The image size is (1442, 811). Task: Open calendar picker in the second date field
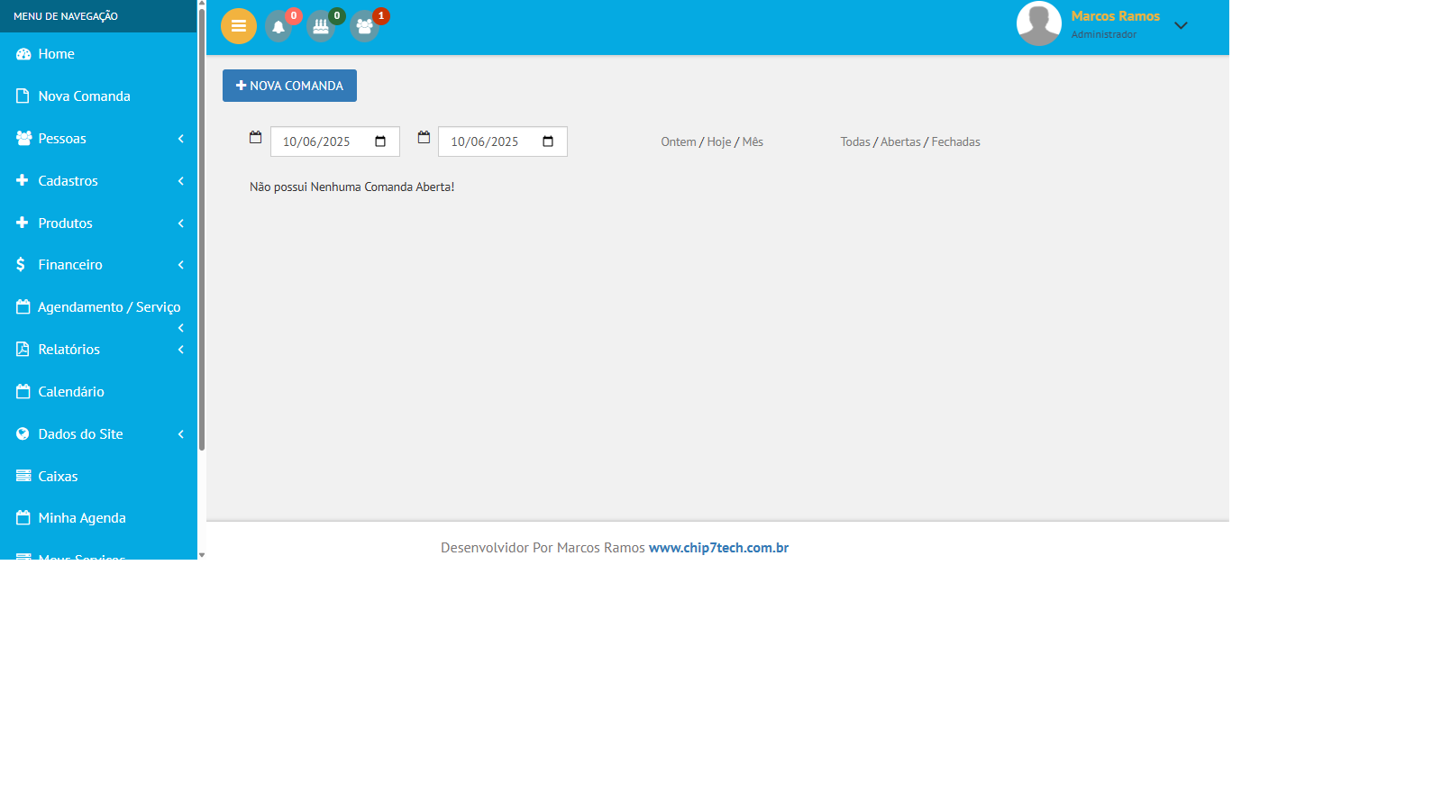tap(548, 141)
